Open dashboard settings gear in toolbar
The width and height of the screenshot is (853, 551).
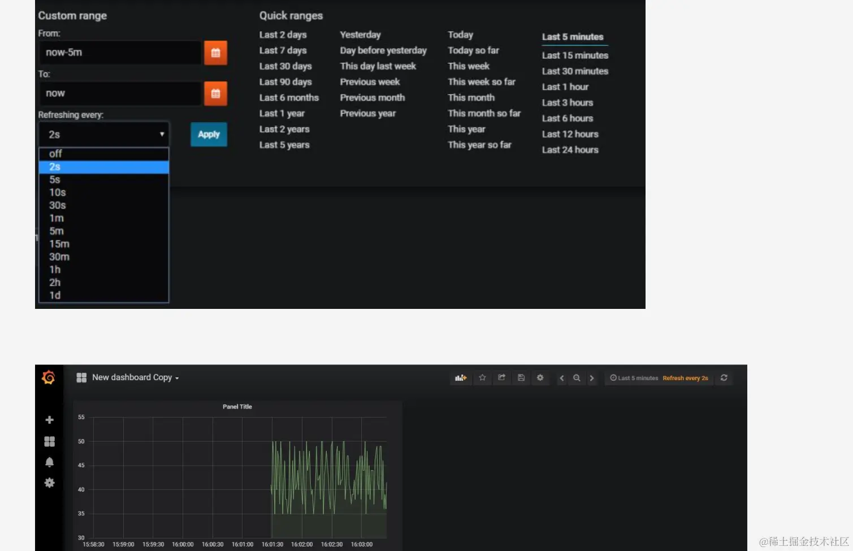pyautogui.click(x=540, y=378)
